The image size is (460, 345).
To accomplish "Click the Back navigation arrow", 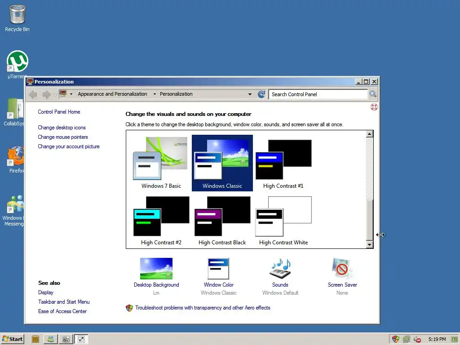I will point(33,94).
